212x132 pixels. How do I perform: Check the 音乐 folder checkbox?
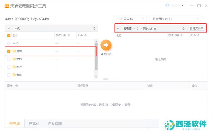point(9,75)
